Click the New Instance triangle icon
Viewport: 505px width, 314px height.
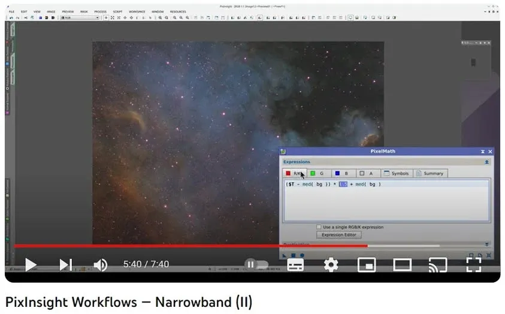click(284, 255)
